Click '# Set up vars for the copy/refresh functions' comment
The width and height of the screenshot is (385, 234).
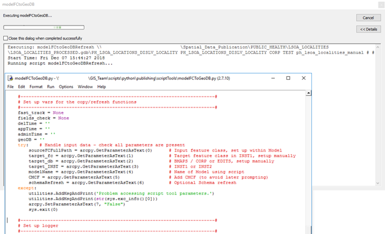click(x=77, y=102)
